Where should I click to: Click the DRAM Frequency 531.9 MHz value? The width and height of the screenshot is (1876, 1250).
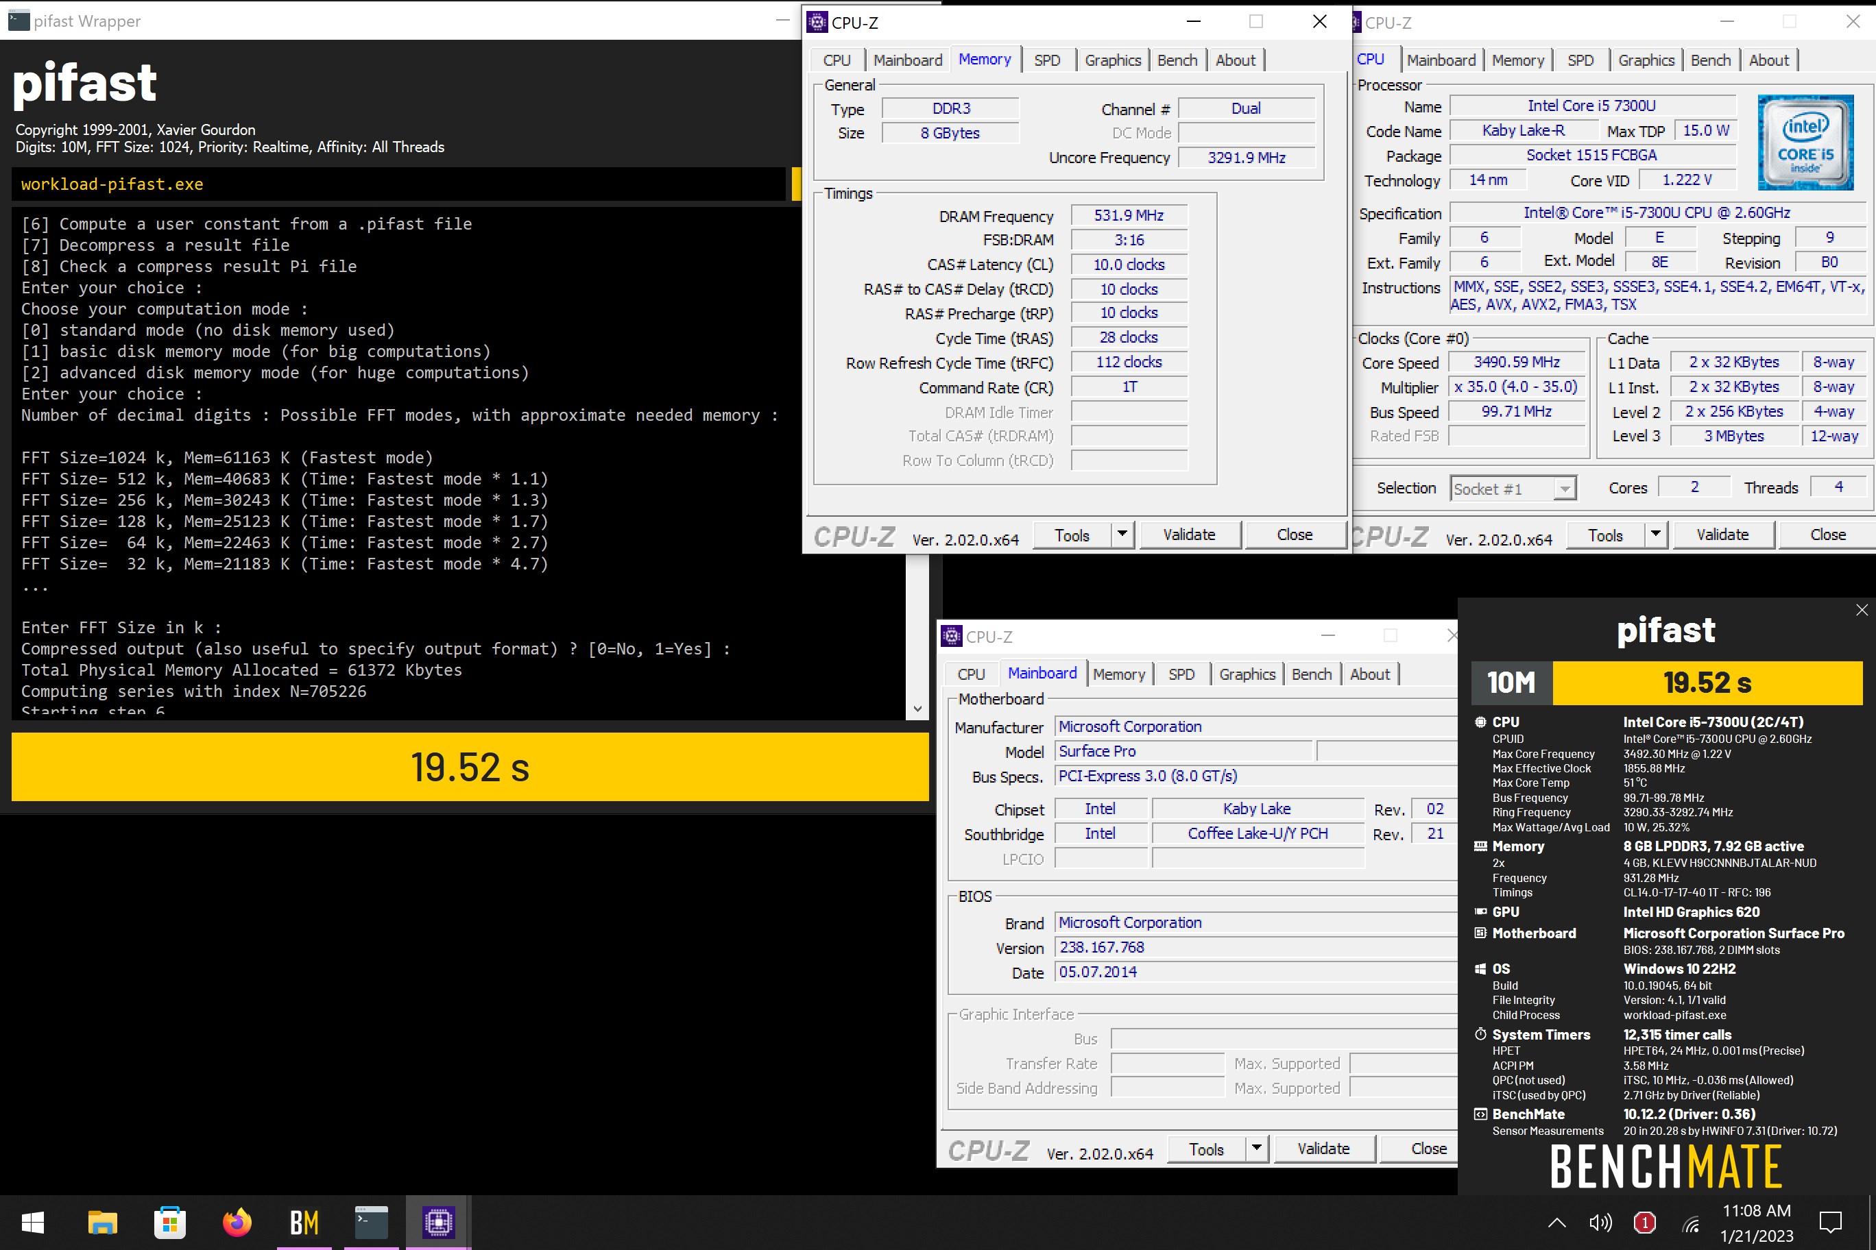click(x=1129, y=215)
